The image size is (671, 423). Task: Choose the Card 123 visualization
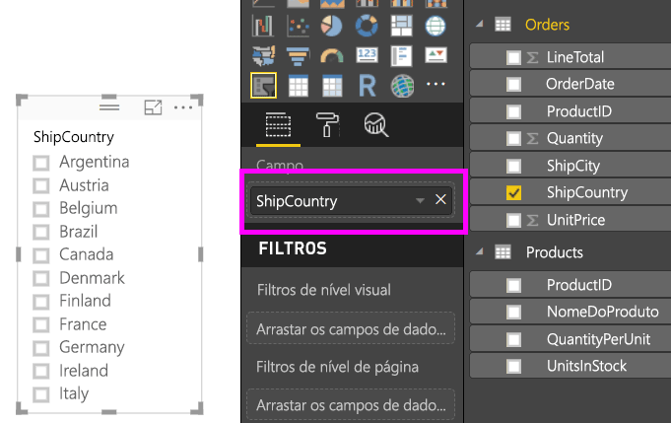click(x=367, y=55)
